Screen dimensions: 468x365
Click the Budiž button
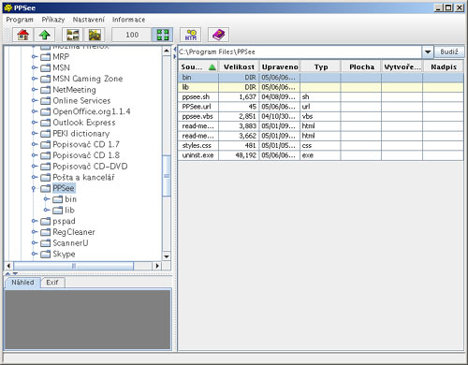[x=449, y=51]
